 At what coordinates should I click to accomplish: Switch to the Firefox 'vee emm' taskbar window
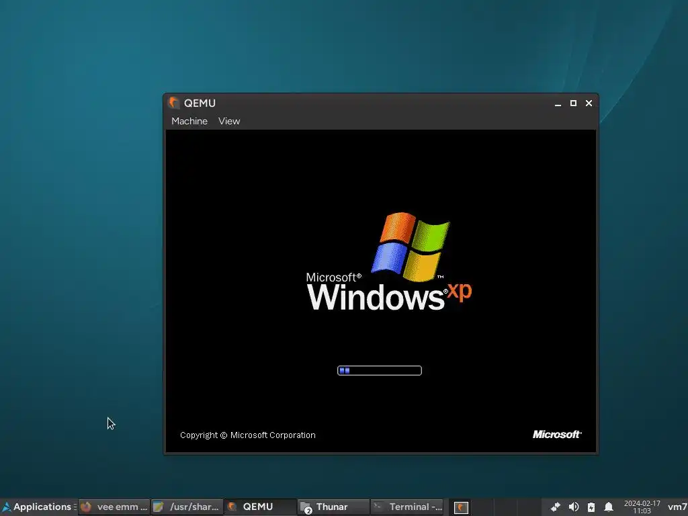tap(114, 507)
